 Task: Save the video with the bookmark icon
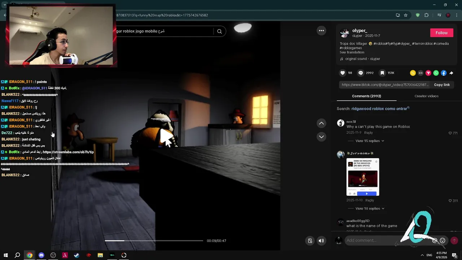click(x=382, y=73)
